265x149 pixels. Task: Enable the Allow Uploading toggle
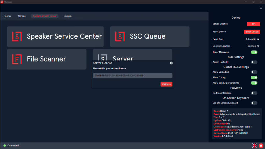coord(254,72)
